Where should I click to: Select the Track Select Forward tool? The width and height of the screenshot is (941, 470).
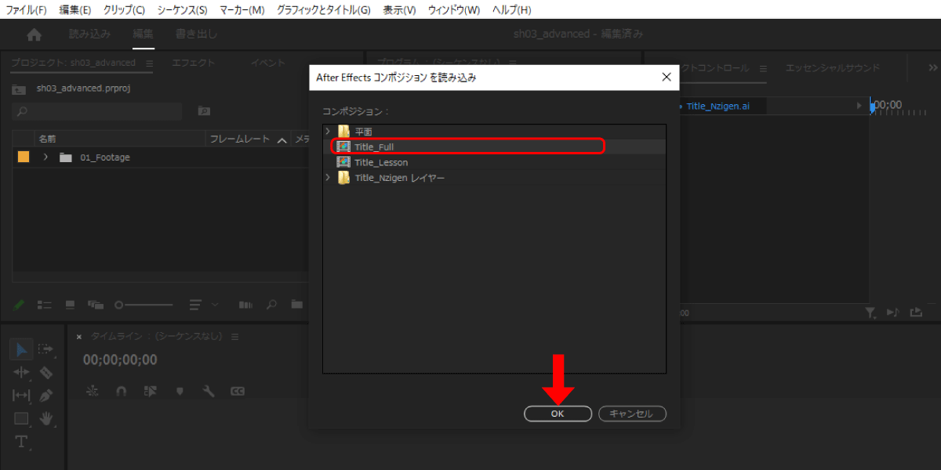(x=45, y=349)
